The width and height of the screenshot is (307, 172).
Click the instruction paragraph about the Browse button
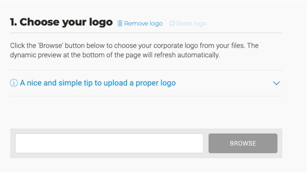[134, 50]
